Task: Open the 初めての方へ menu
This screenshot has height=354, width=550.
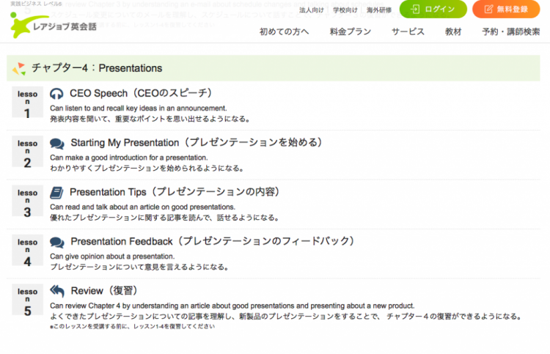Action: [285, 32]
